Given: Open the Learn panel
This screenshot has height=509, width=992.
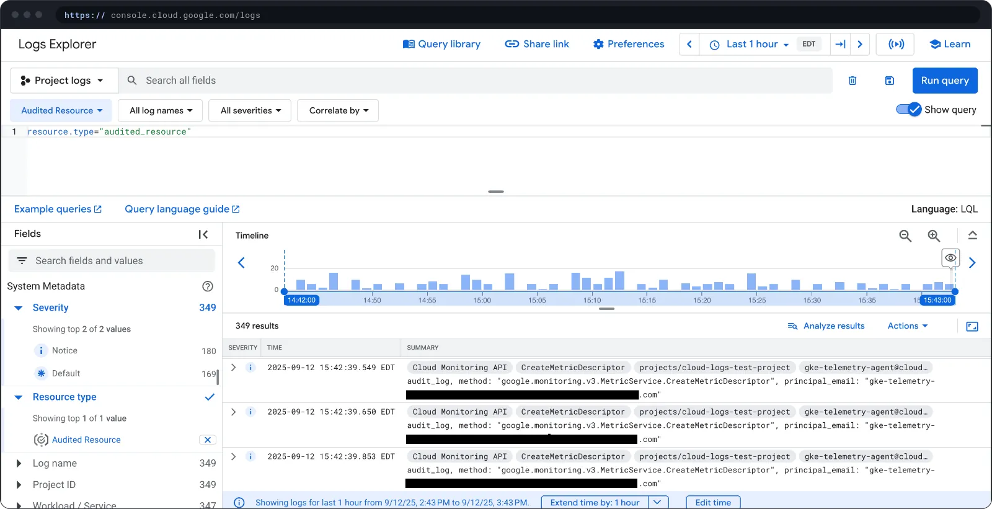Looking at the screenshot, I should (950, 44).
